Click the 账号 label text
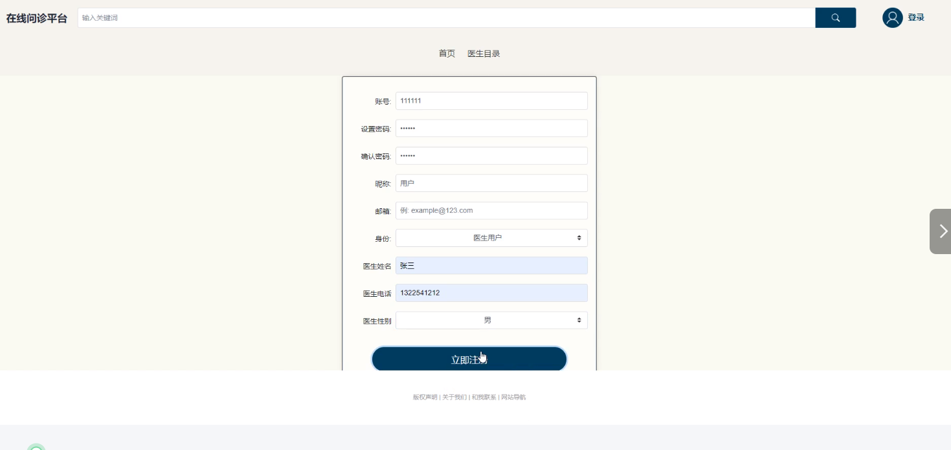This screenshot has height=450, width=951. pyautogui.click(x=383, y=102)
